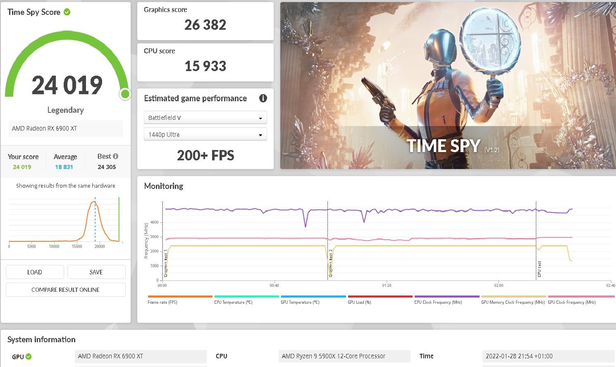This screenshot has height=367, width=616.
Task: Click the Monitoring section heading
Action: click(x=164, y=186)
